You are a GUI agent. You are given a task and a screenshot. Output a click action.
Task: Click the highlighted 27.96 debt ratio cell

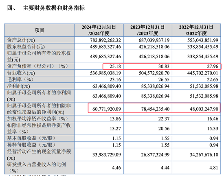pos(213,66)
